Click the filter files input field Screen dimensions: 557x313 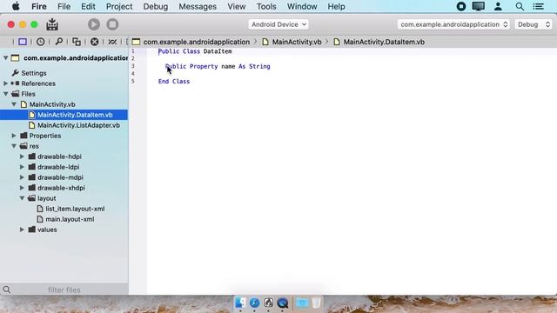64,290
